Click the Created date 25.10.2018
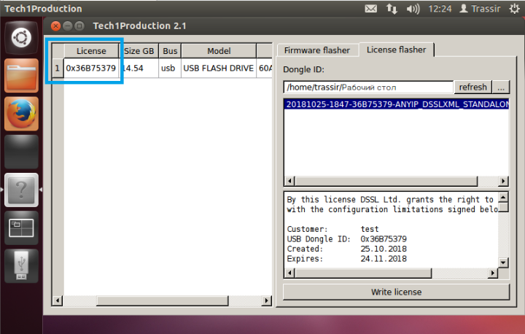The image size is (525, 334). pos(384,249)
